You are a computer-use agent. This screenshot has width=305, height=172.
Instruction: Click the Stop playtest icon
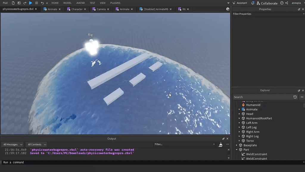pyautogui.click(x=36, y=3)
